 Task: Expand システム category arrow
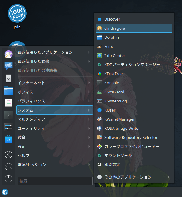[89, 110]
